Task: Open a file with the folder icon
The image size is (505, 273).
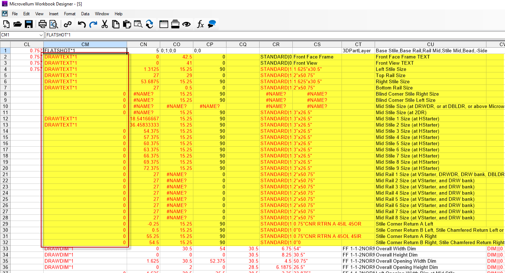Action: (x=17, y=24)
